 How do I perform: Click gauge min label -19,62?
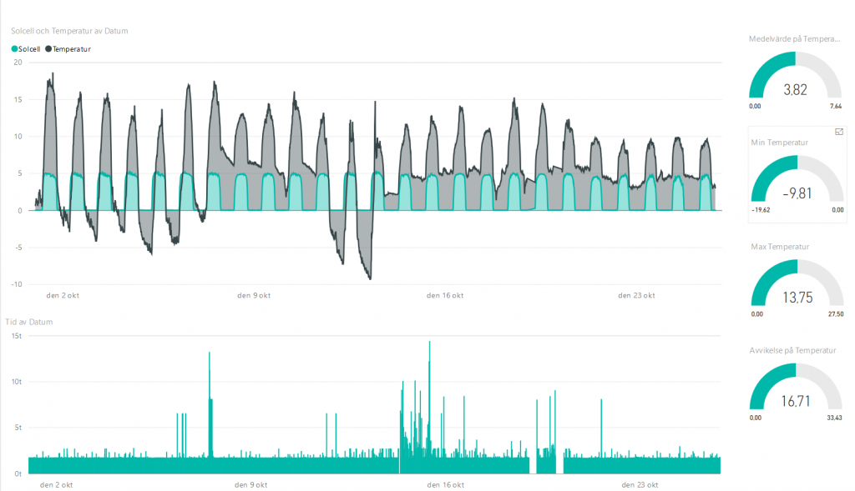coord(761,209)
